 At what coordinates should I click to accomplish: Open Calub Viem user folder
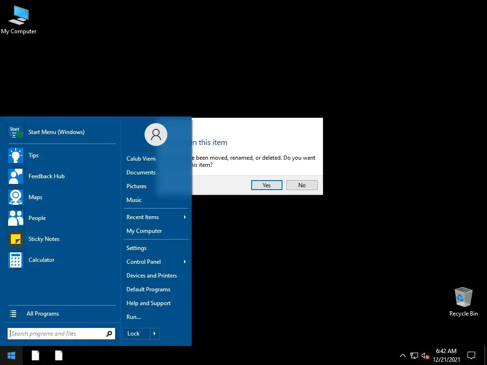point(141,159)
